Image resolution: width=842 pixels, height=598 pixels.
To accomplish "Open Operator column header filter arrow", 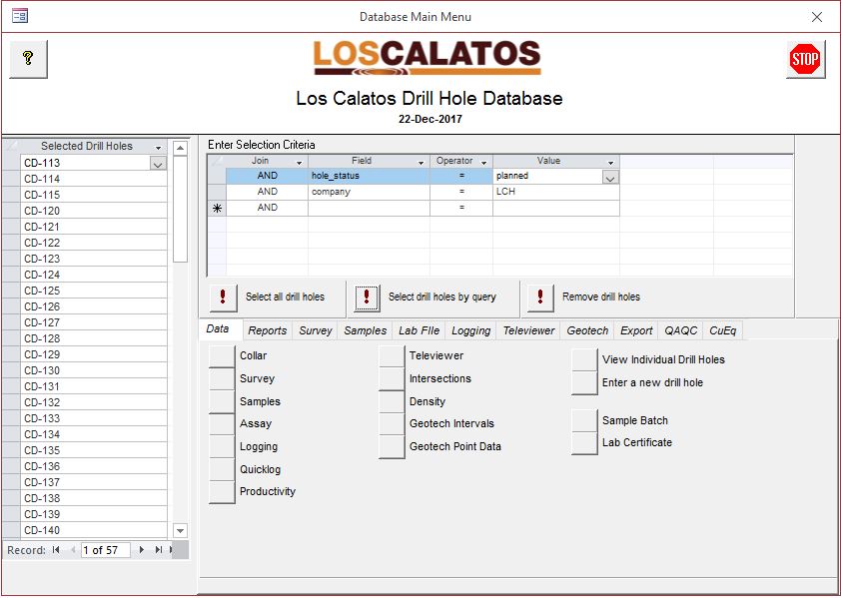I will click(x=483, y=162).
